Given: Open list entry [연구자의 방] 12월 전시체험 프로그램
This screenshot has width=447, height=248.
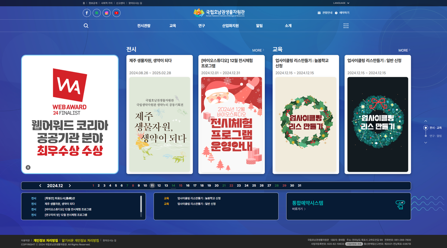Looking at the screenshot, I should coord(66,215).
